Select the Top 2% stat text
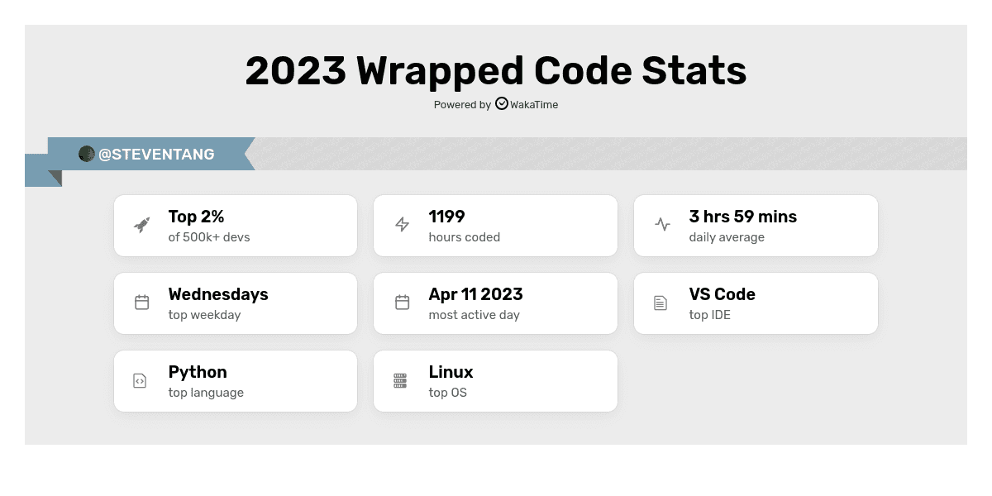 pos(196,217)
